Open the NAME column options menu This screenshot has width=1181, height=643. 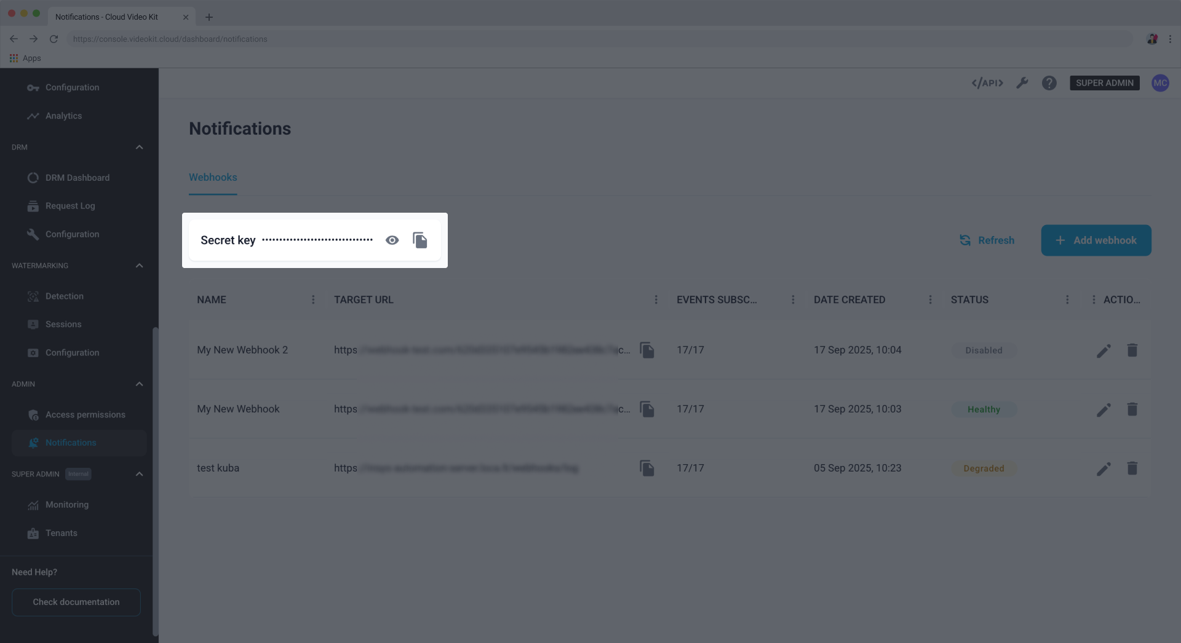pyautogui.click(x=313, y=299)
